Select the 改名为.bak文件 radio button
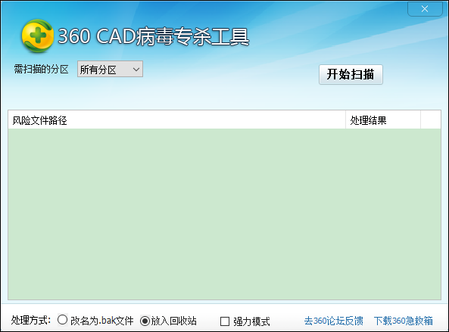 click(62, 320)
